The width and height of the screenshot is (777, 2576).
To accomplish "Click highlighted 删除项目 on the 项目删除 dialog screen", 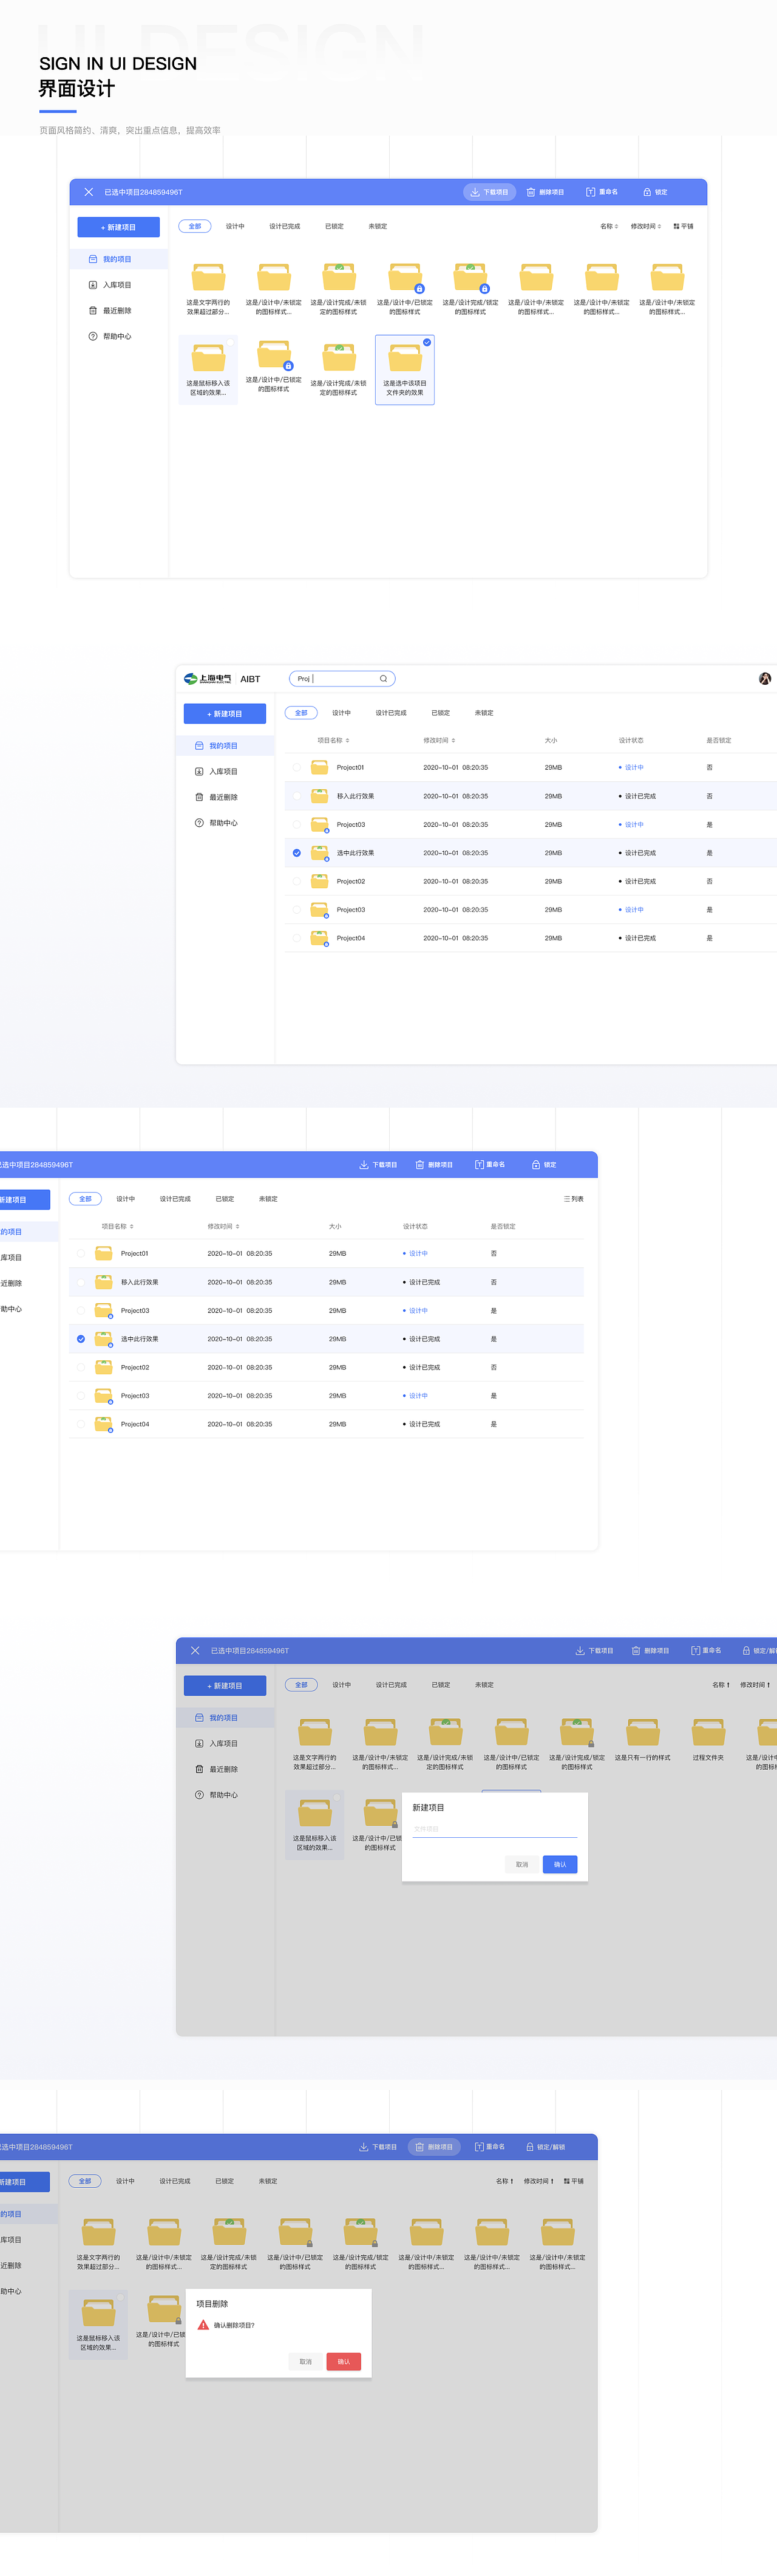I will 435,2147.
